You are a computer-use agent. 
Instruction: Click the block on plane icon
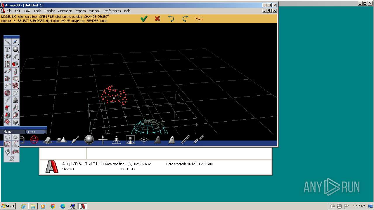48,140
